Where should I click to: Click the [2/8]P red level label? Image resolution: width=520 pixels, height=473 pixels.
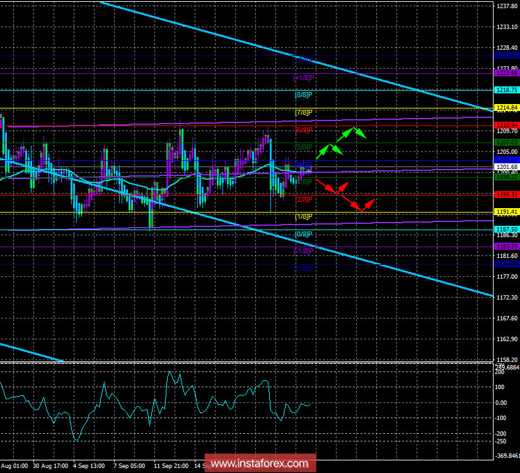(x=304, y=199)
